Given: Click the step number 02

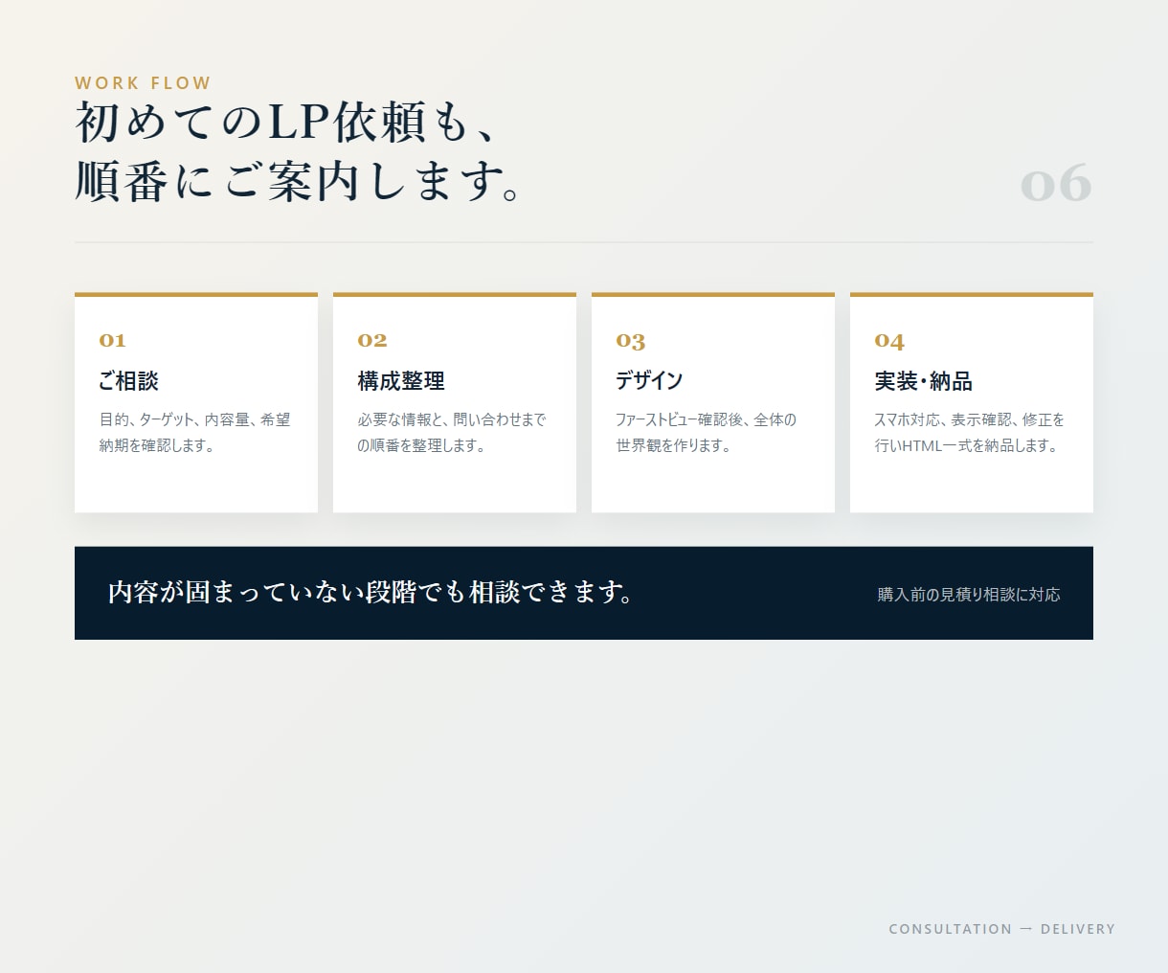Looking at the screenshot, I should [372, 340].
